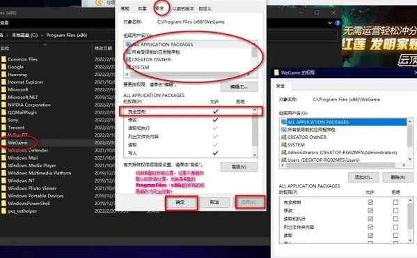Click the Sony folder icon
417x258 pixels.
(x=3, y=120)
